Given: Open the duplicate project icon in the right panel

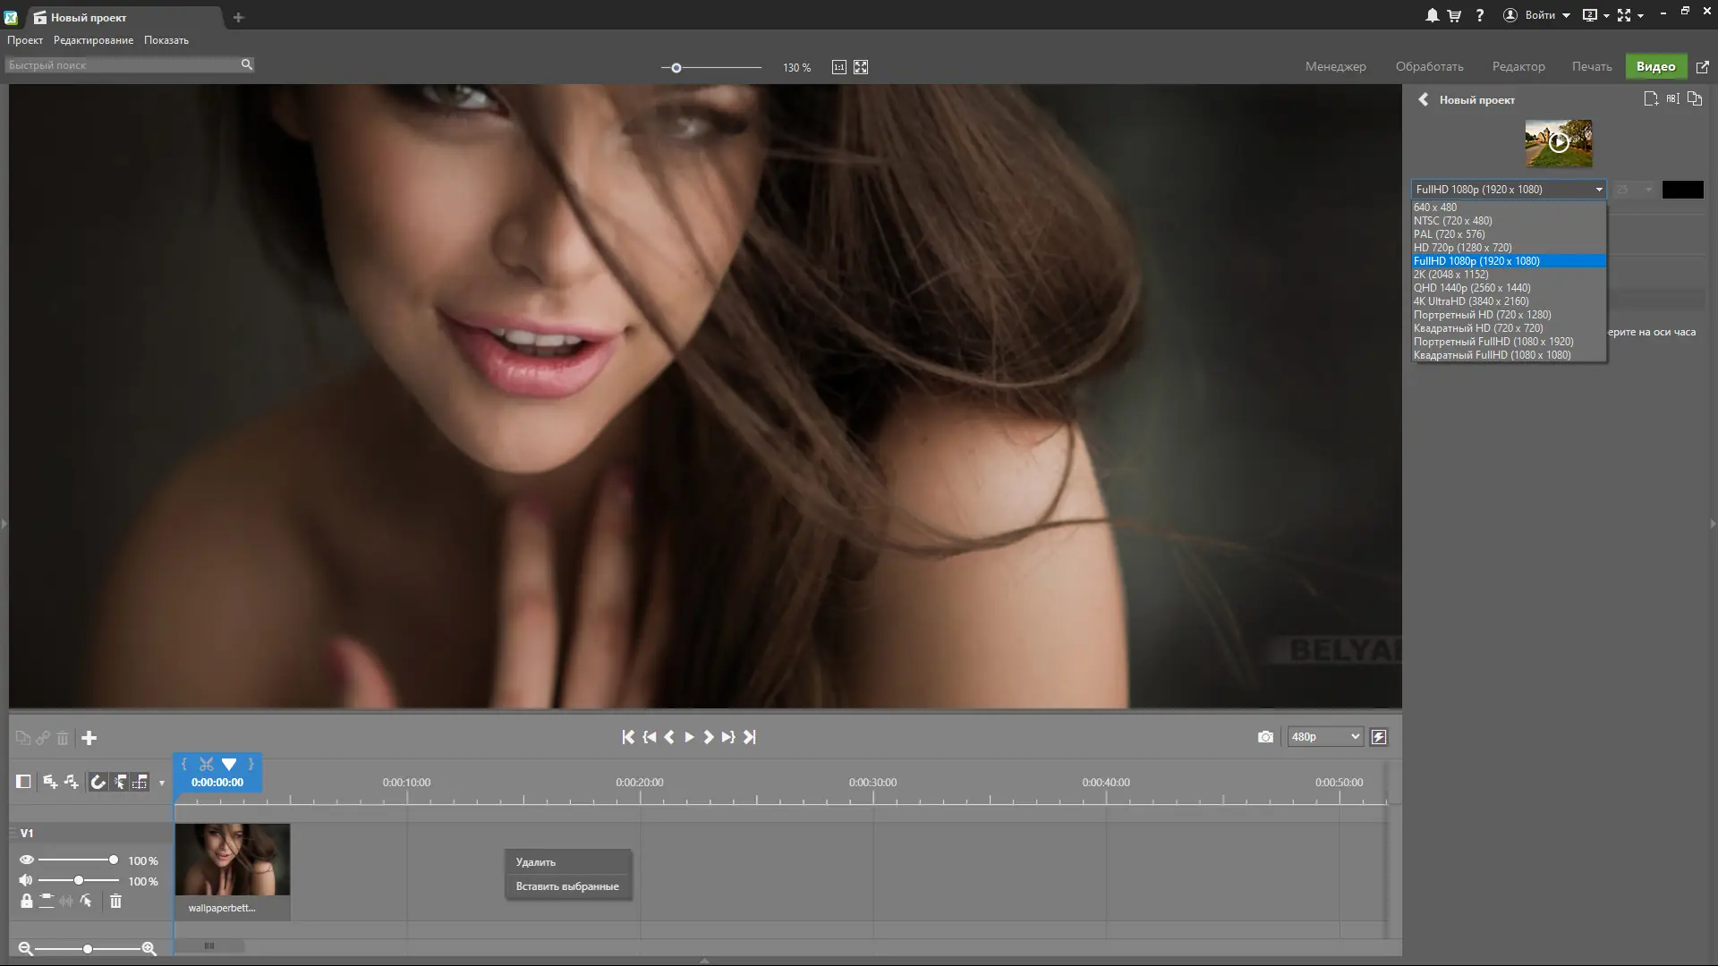Looking at the screenshot, I should click(x=1696, y=98).
